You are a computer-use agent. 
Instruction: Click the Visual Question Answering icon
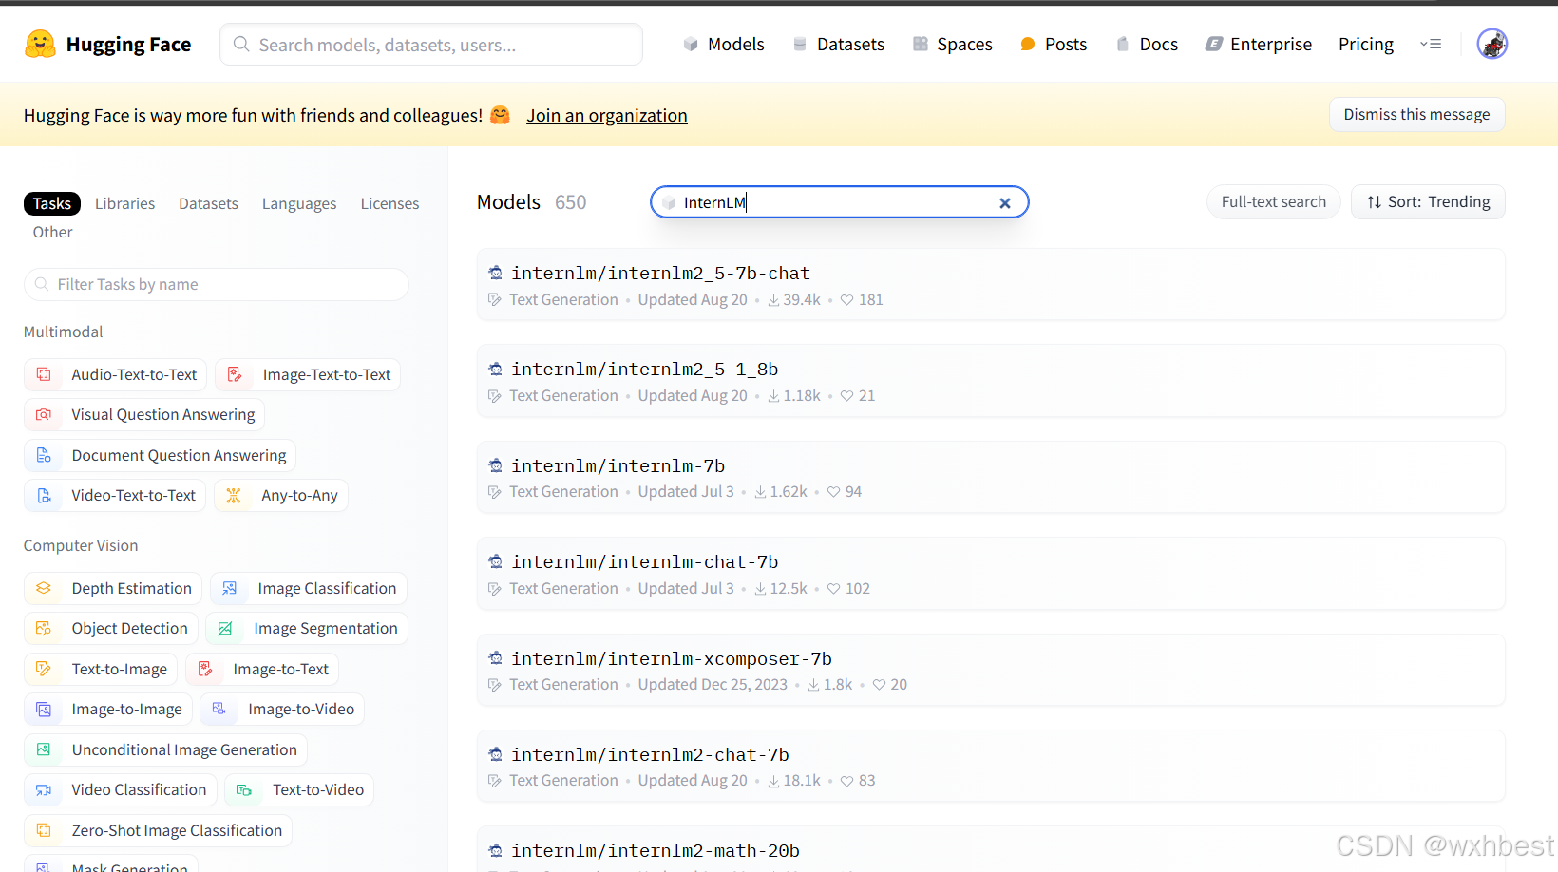[44, 414]
